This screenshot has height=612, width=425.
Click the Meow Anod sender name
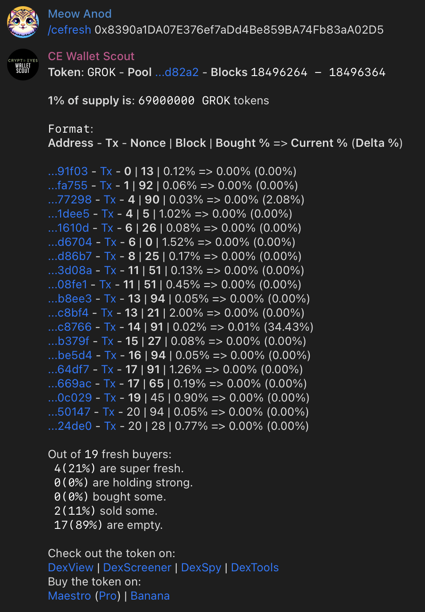80,14
